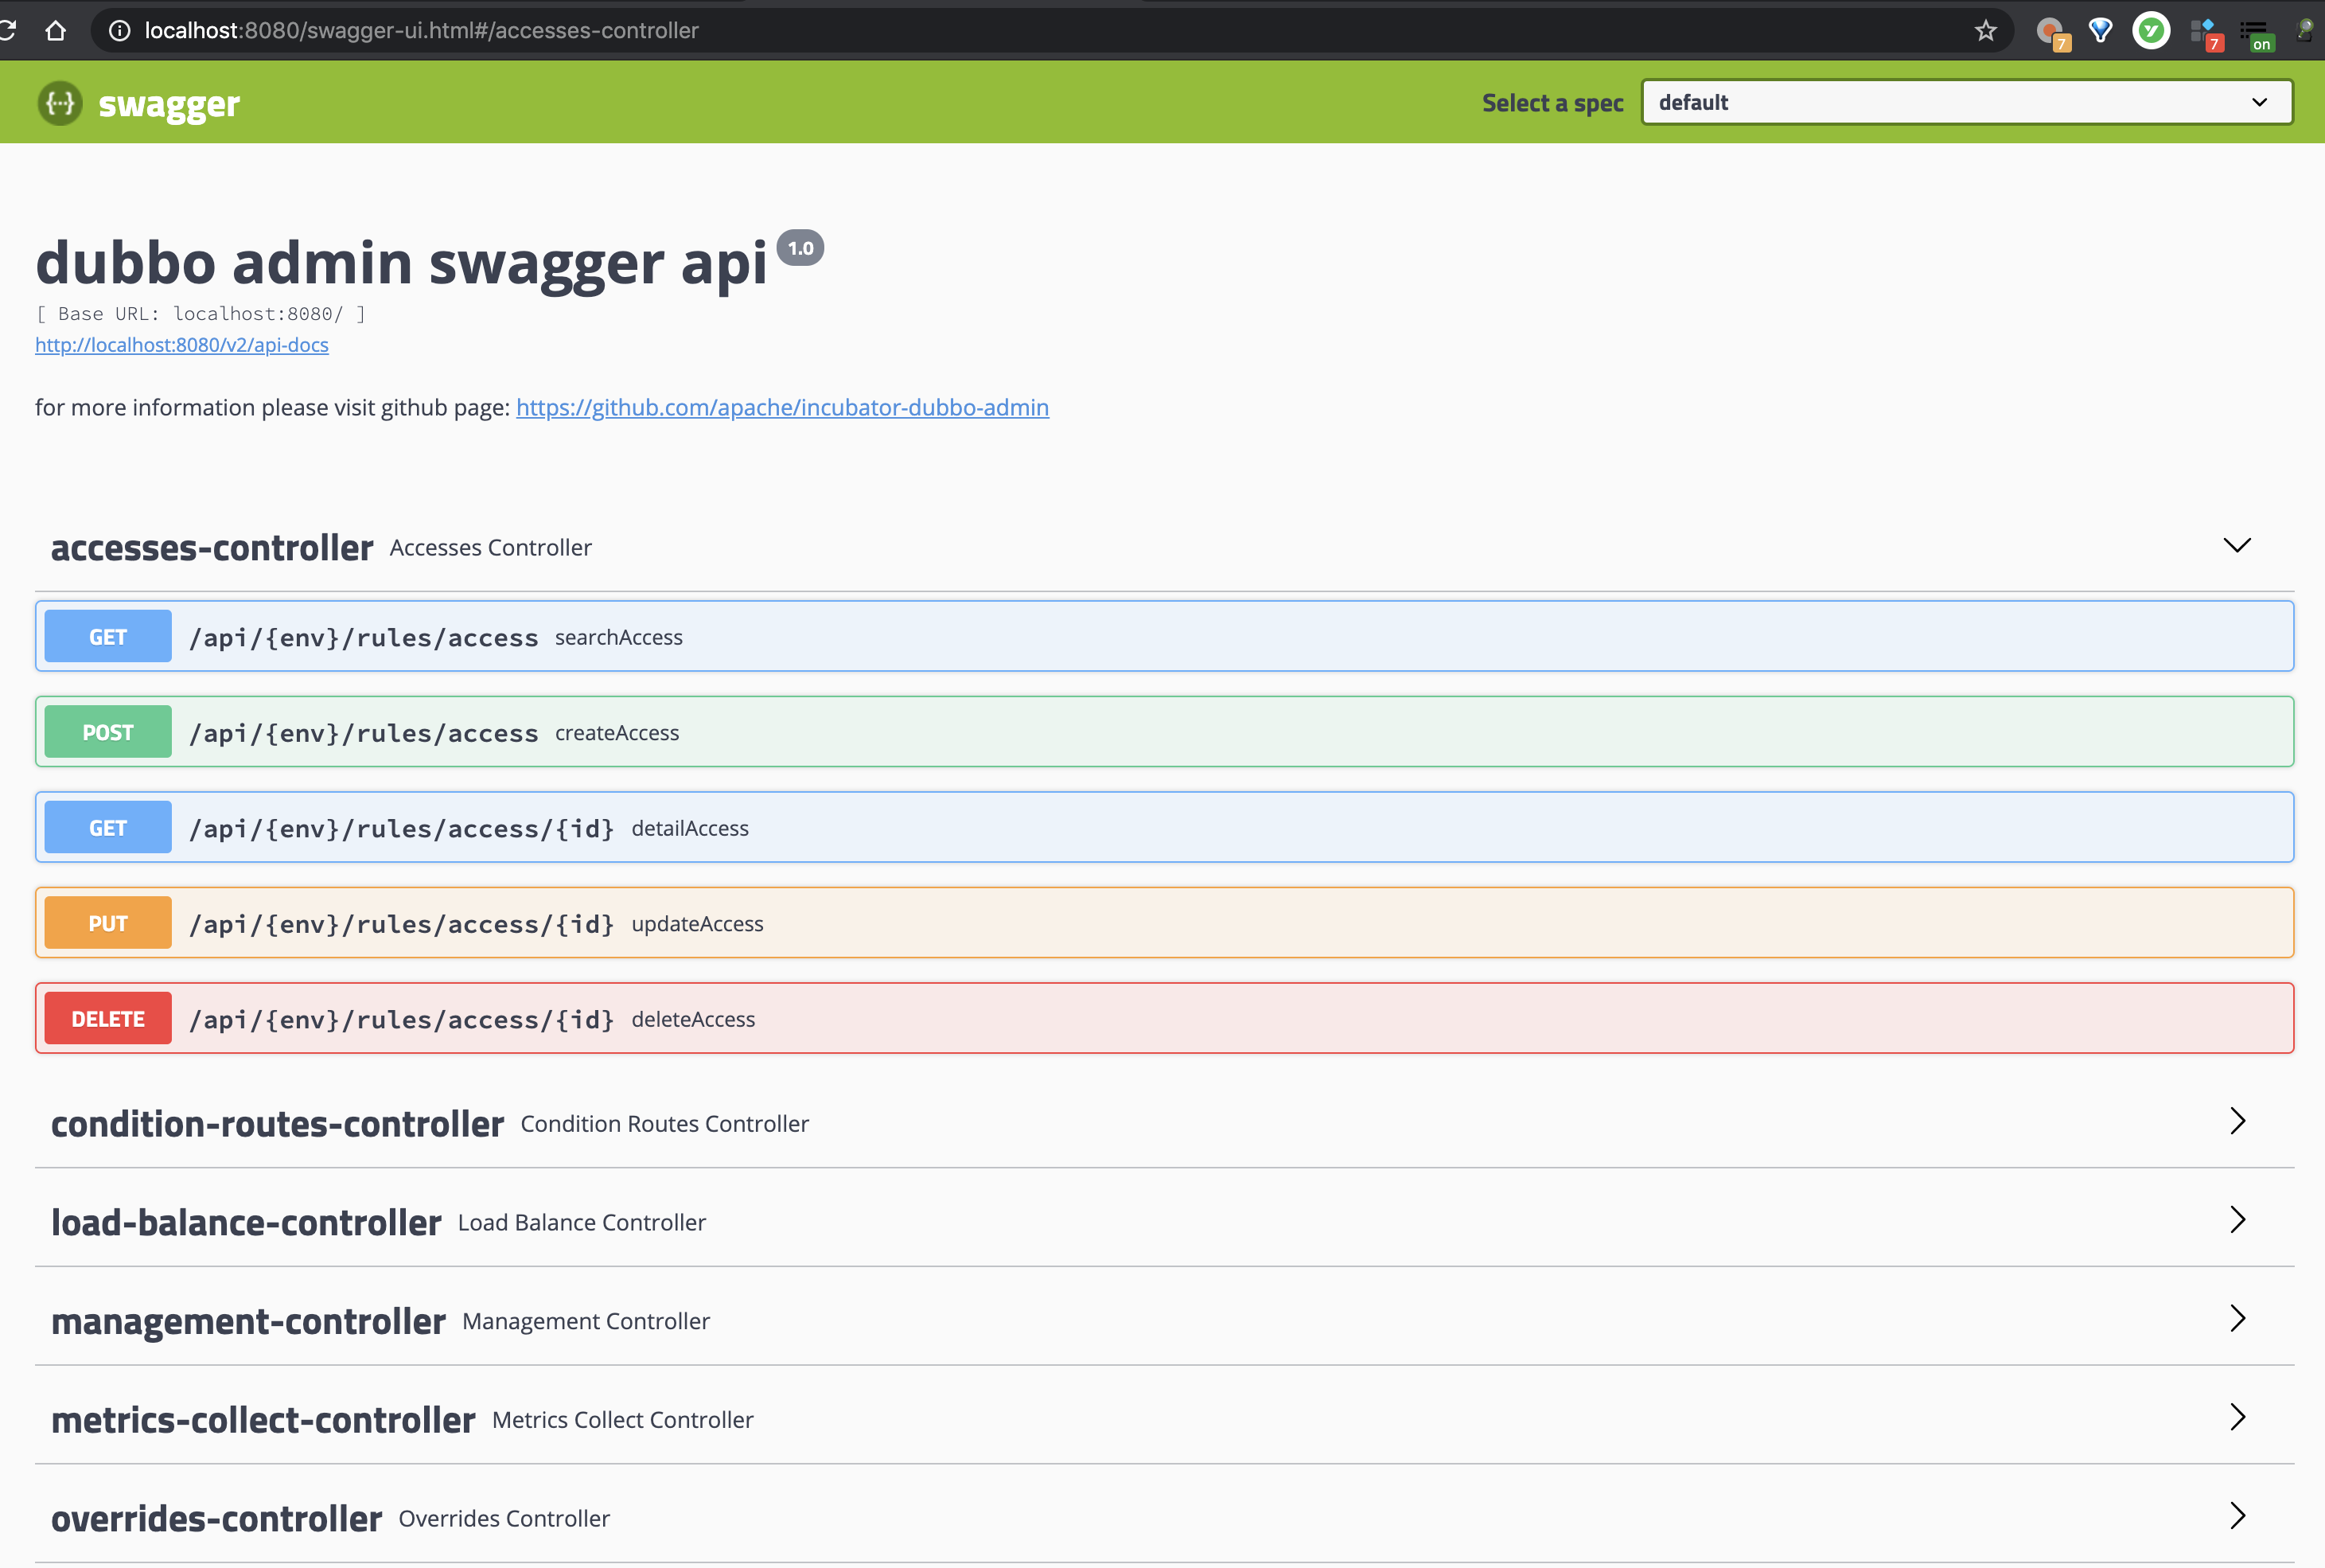The image size is (2325, 1568).
Task: Click the blue funnel extension icon
Action: click(2101, 31)
